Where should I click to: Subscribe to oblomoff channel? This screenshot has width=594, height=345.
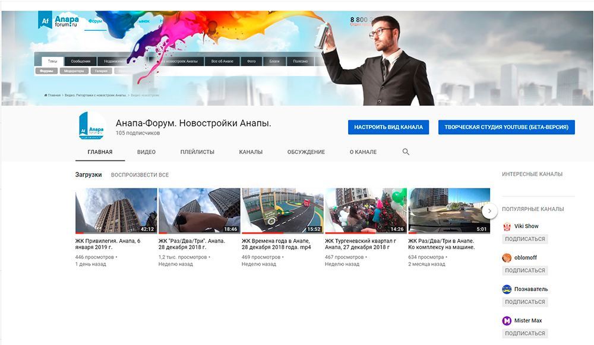[x=525, y=270]
